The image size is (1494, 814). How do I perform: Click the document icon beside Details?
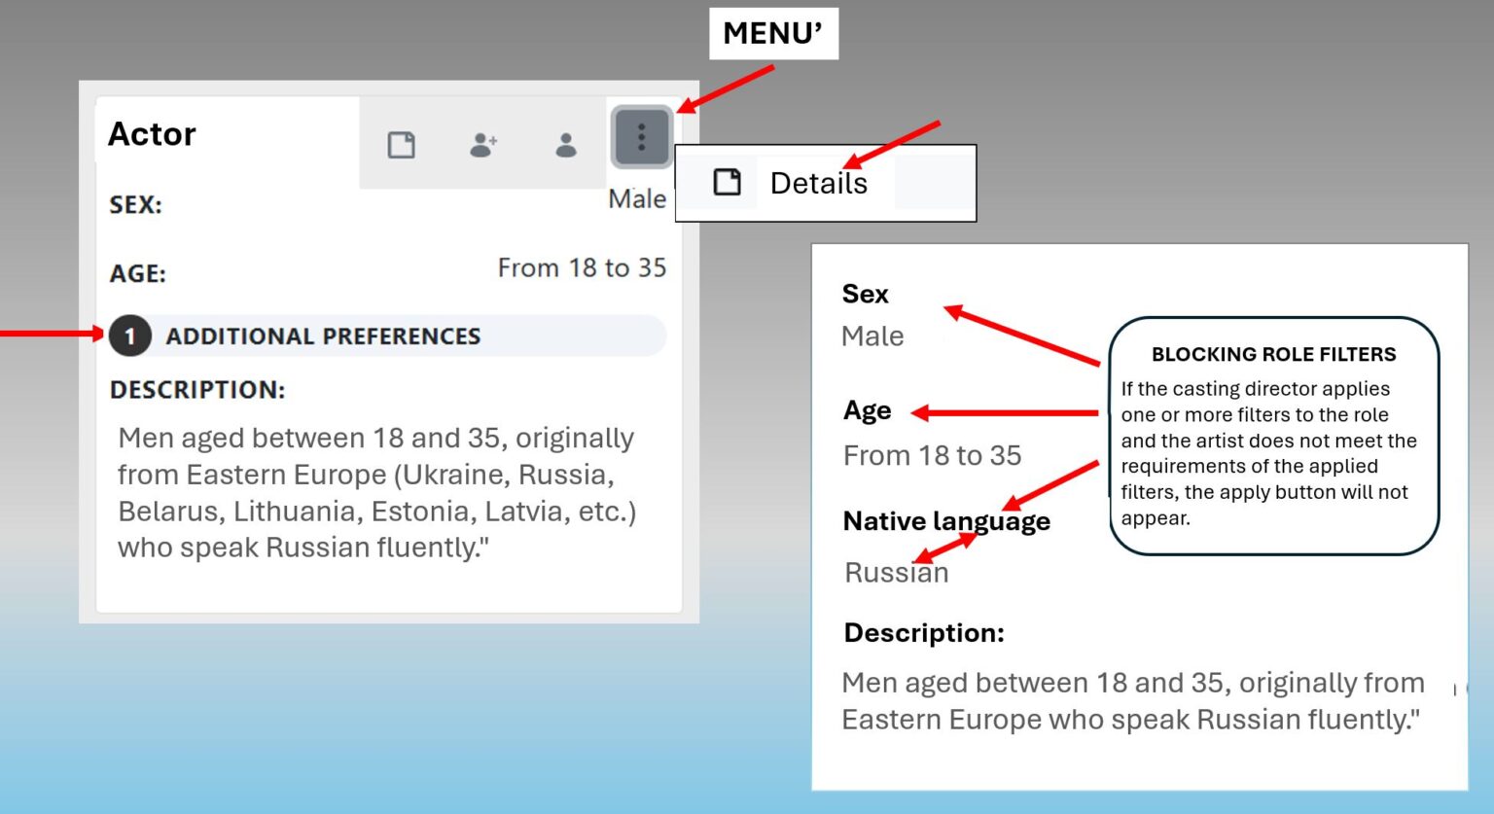[x=727, y=182]
